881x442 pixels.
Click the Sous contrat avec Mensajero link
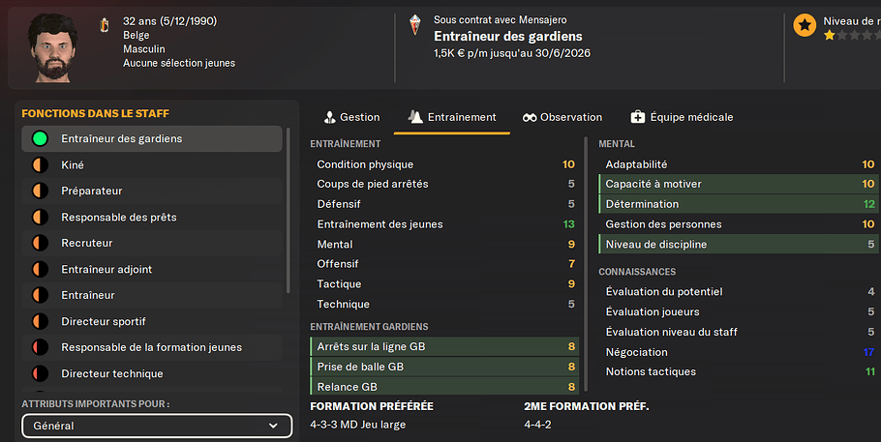point(501,19)
